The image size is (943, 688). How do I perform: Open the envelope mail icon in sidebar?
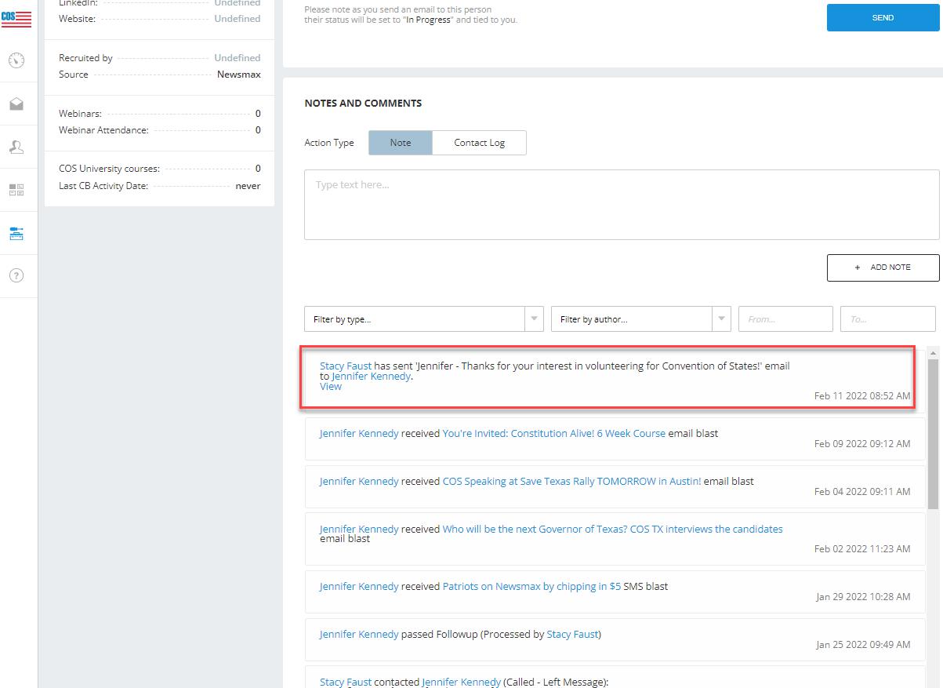point(16,104)
